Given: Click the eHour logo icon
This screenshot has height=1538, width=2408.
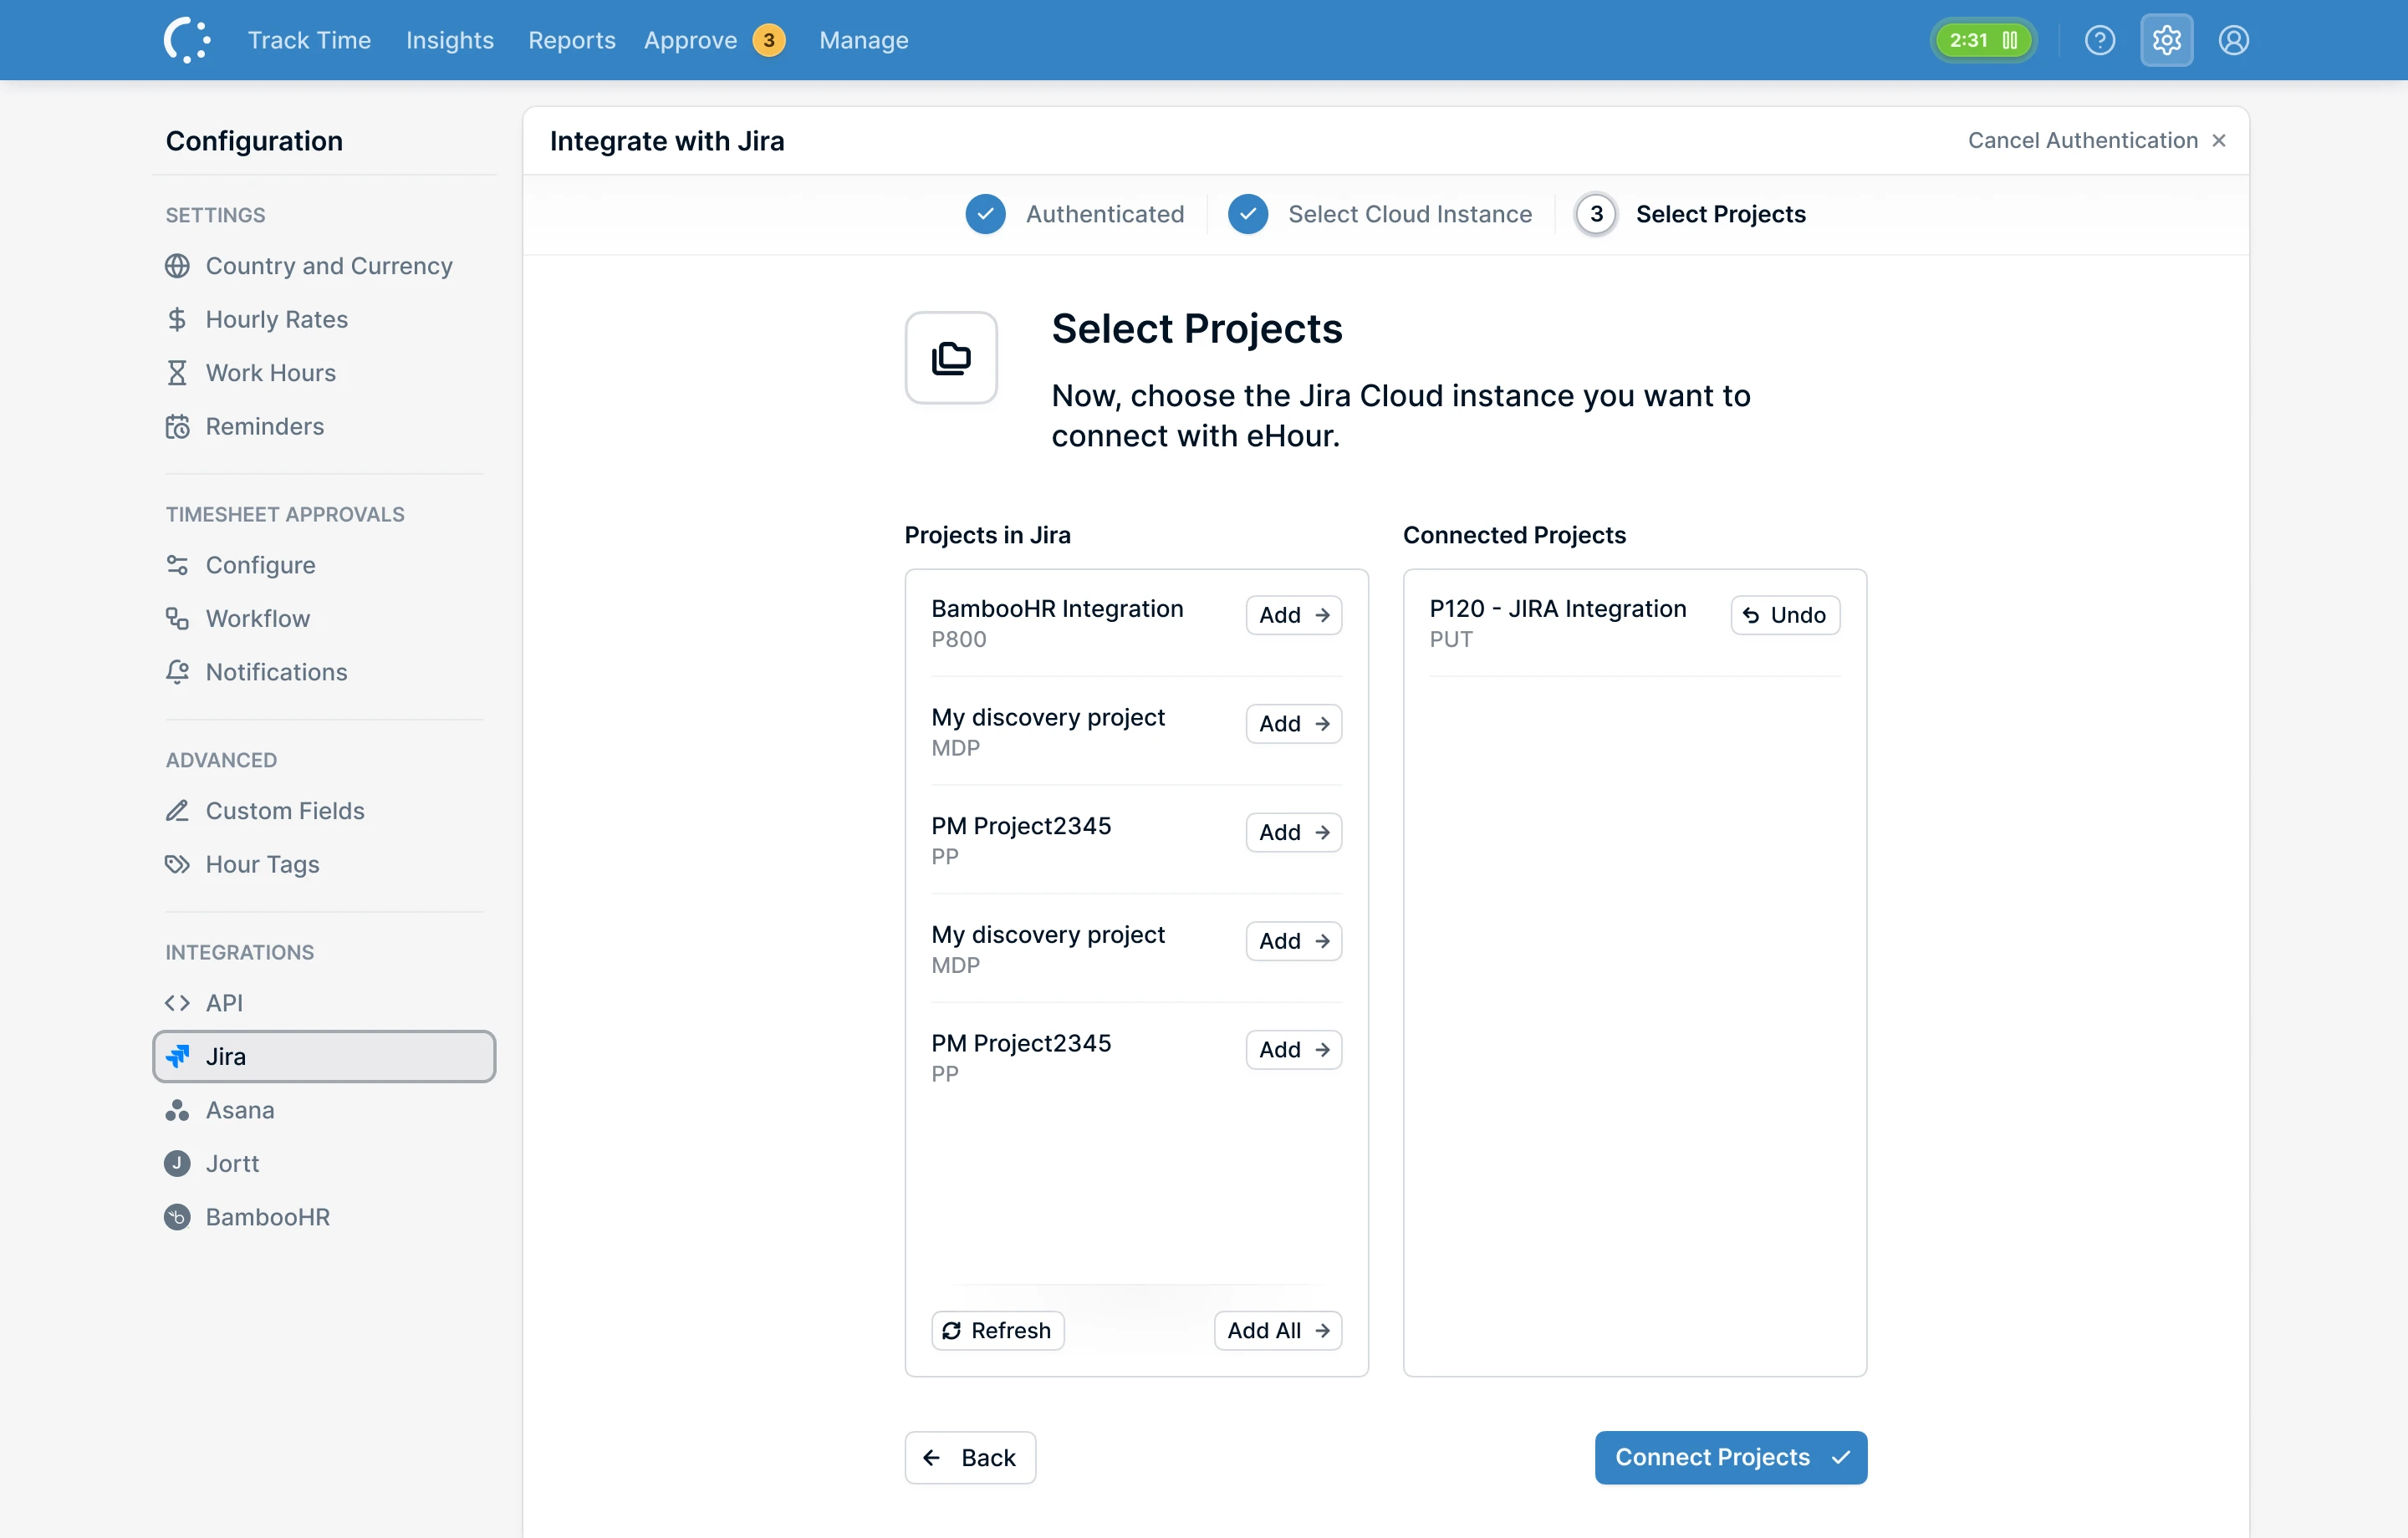Looking at the screenshot, I should click(x=186, y=40).
